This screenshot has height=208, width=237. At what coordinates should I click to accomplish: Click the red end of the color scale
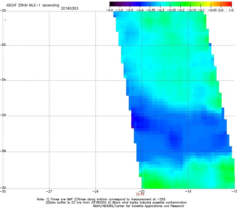[230, 4]
